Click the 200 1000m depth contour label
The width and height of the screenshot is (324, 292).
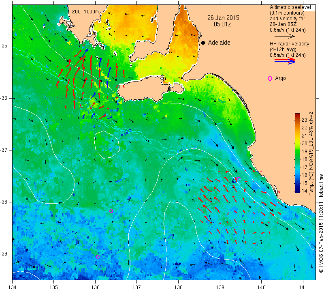(85, 12)
